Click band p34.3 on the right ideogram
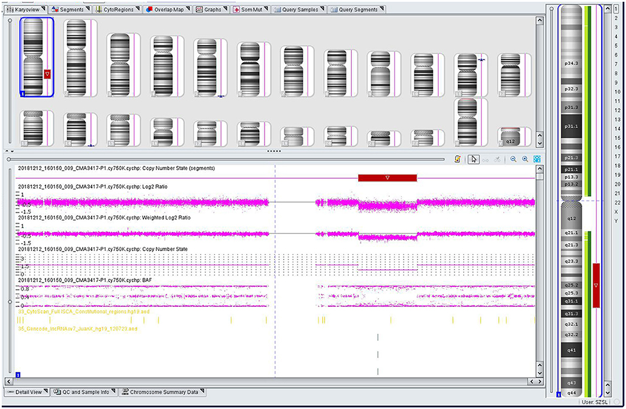The width and height of the screenshot is (626, 409). (571, 63)
